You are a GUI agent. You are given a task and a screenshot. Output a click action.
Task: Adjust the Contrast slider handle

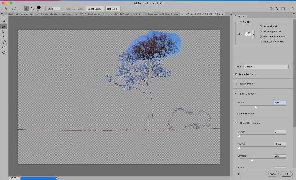pyautogui.click(x=252, y=160)
